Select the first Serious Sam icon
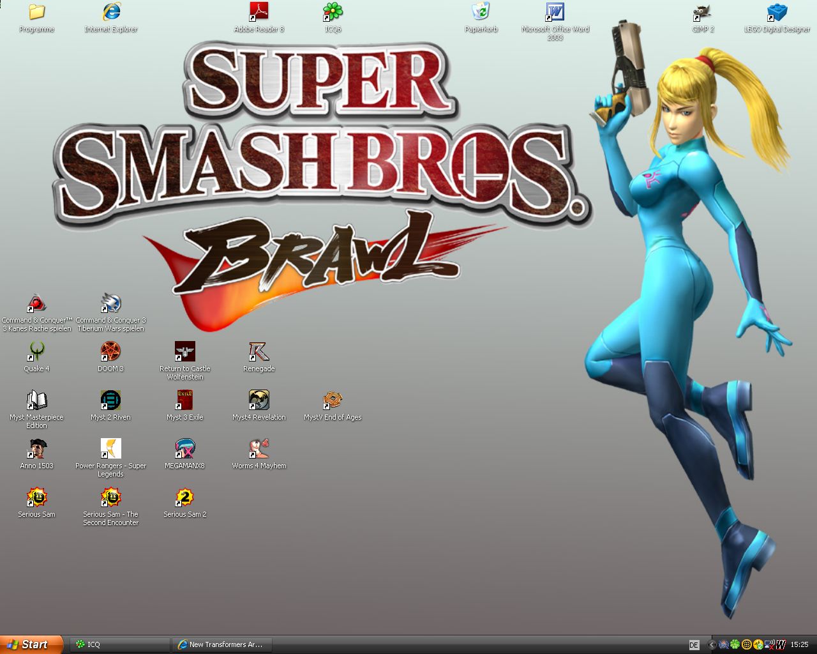 [x=36, y=498]
